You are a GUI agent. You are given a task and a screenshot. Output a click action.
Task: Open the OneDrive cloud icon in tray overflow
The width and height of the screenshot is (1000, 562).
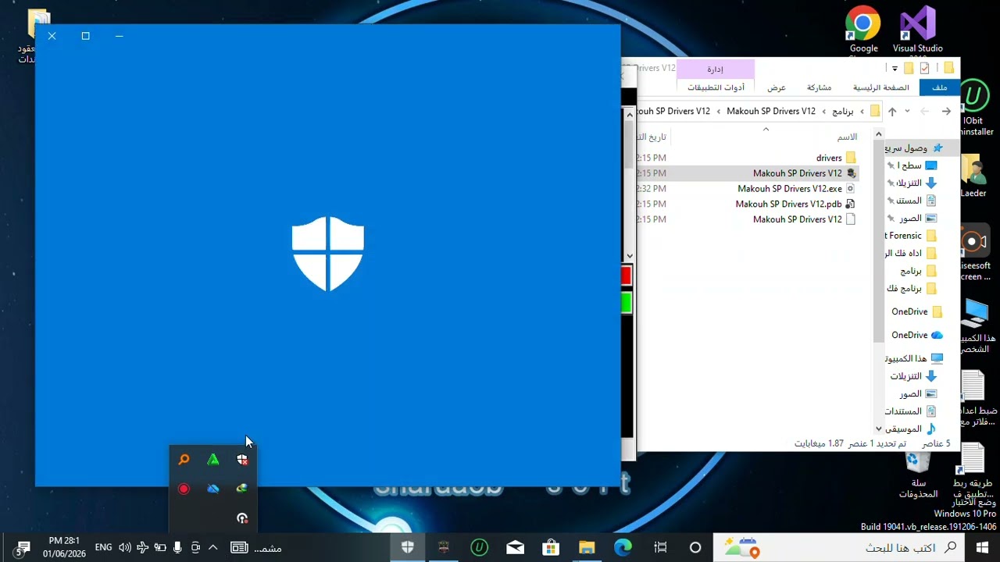(x=213, y=489)
